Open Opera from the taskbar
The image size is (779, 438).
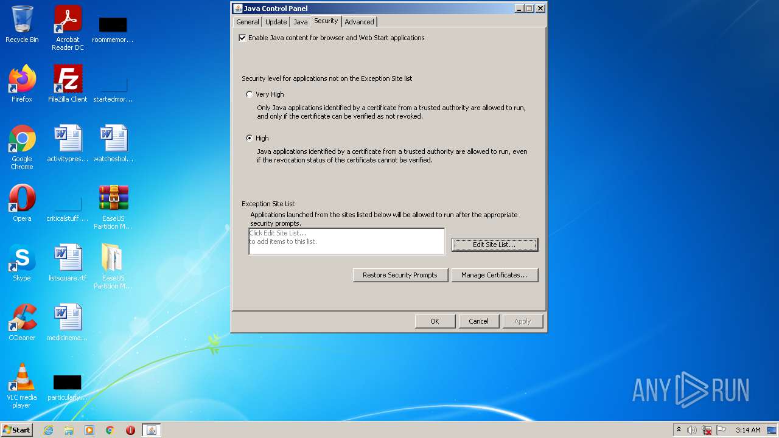click(x=130, y=430)
